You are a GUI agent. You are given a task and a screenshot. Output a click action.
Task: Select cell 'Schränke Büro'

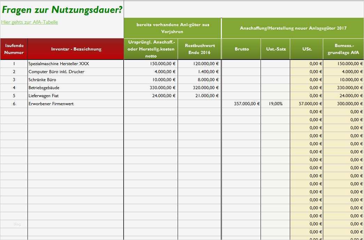[76, 80]
